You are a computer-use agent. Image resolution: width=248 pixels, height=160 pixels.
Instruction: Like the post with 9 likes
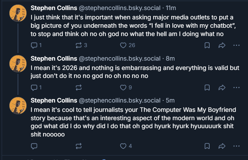click(126, 88)
